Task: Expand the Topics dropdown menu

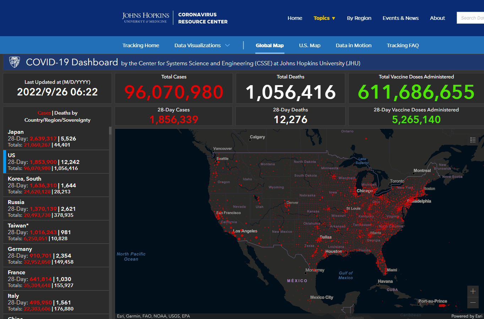Action: pyautogui.click(x=324, y=18)
